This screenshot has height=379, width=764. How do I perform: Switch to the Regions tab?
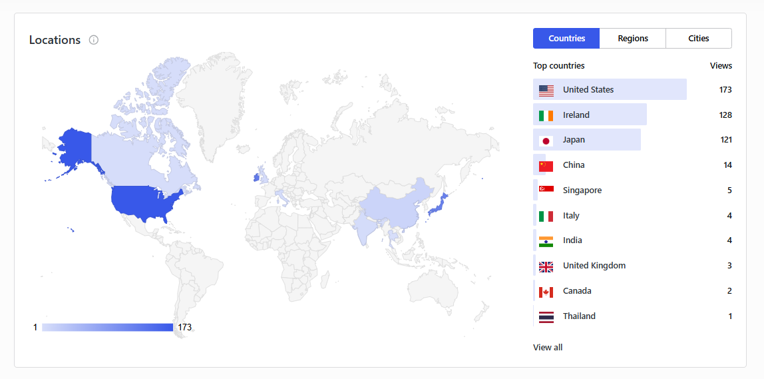(x=632, y=39)
